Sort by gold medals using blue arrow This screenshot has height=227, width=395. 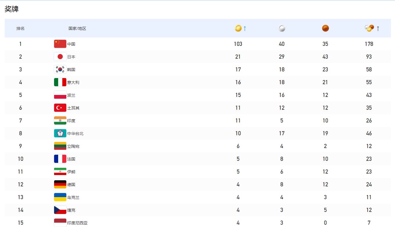tap(245, 28)
